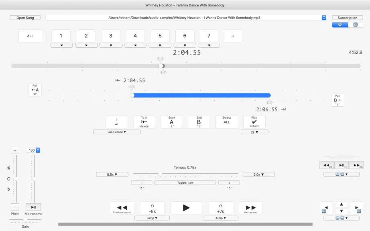This screenshot has height=231, width=370.
Task: Open the 0.5x minimum tempo dropdown
Action: pos(112,174)
